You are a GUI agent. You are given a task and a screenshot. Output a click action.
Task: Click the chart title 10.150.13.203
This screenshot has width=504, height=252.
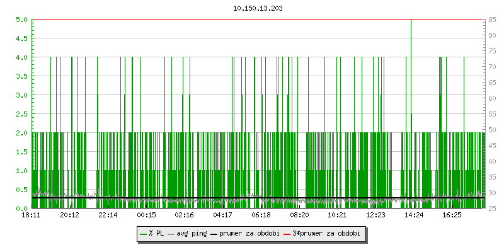coord(258,8)
